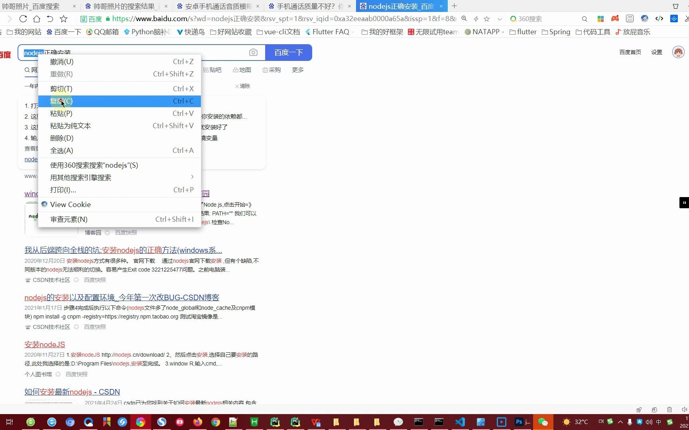Open the JSON viewer extension icon
This screenshot has height=430, width=689.
tap(630, 18)
